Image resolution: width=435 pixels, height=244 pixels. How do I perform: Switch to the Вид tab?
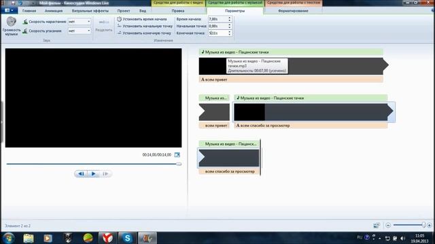pyautogui.click(x=143, y=11)
